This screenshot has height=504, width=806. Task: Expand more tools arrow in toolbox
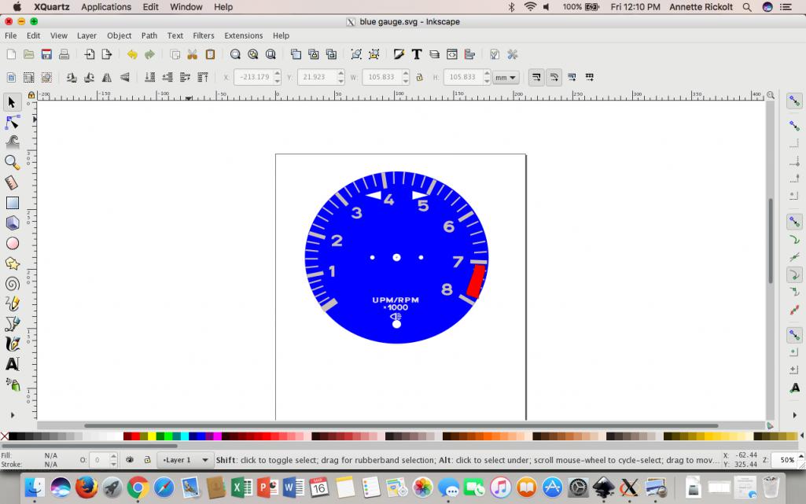13,414
